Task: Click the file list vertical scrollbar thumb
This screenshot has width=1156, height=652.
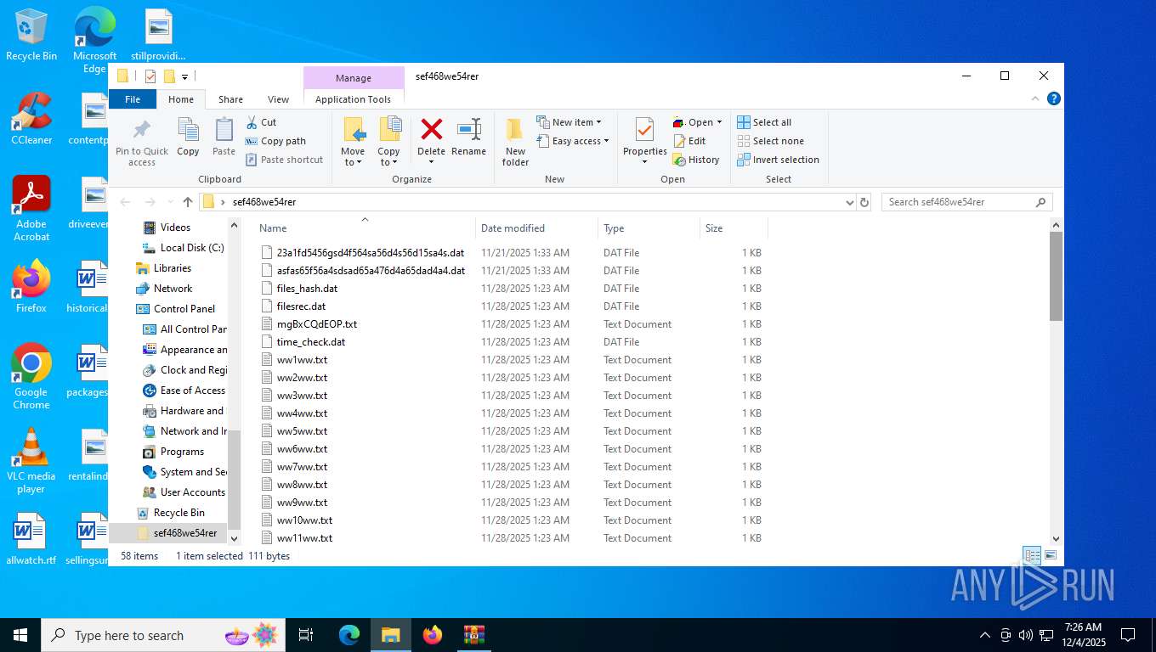Action: coord(1056,276)
